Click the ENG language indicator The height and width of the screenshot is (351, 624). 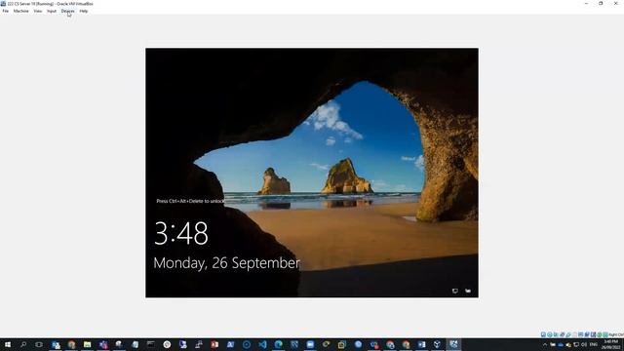point(594,344)
